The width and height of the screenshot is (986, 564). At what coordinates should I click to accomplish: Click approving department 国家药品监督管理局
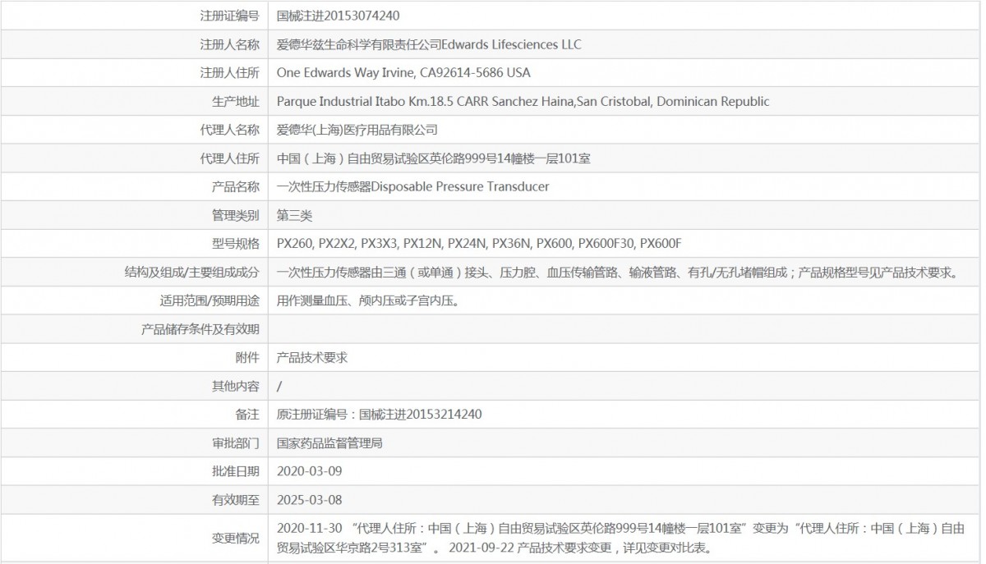pos(329,443)
